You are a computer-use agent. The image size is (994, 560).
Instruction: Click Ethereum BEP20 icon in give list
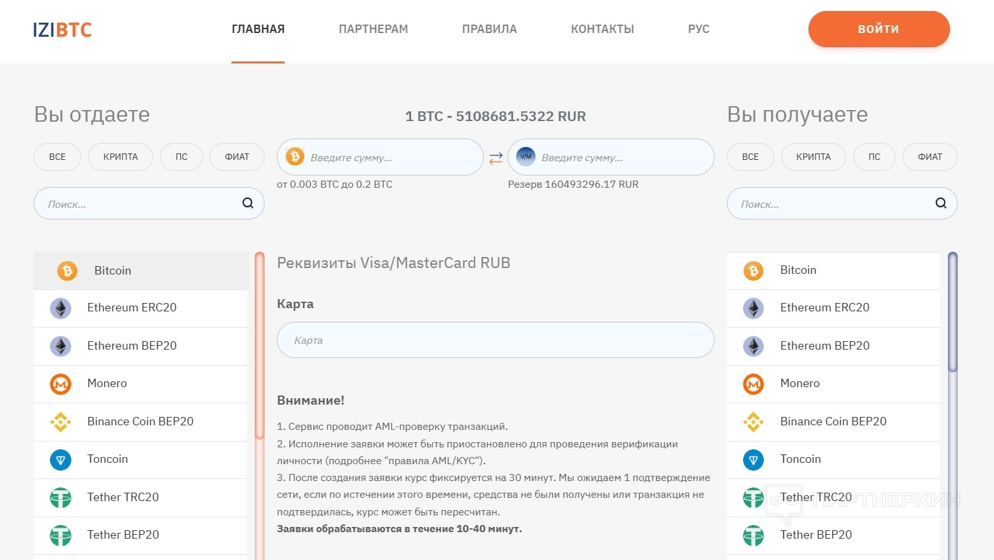(x=61, y=346)
